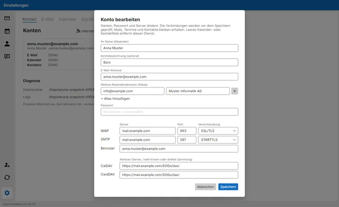Cancel editing with Abbrechen

(205, 187)
